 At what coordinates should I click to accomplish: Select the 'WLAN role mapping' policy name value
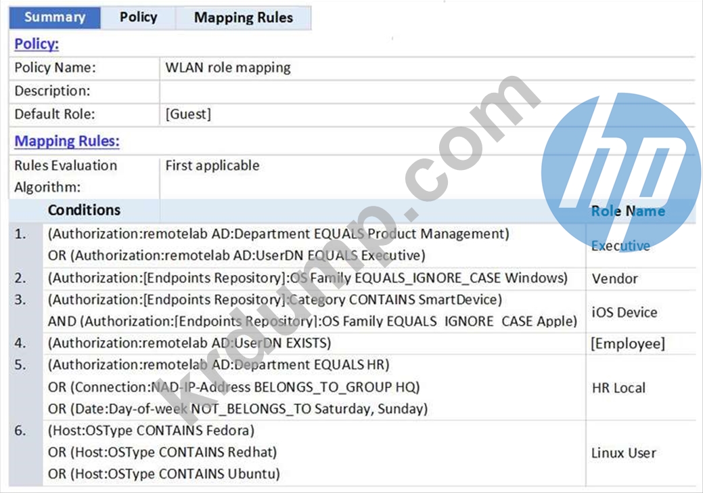coord(228,68)
